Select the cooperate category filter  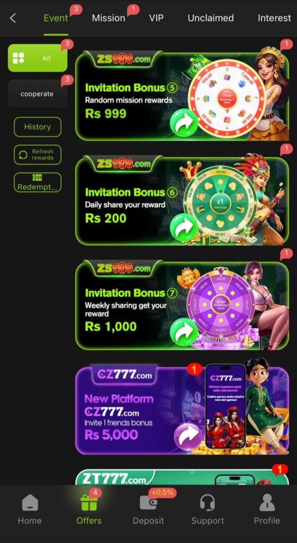pos(38,93)
